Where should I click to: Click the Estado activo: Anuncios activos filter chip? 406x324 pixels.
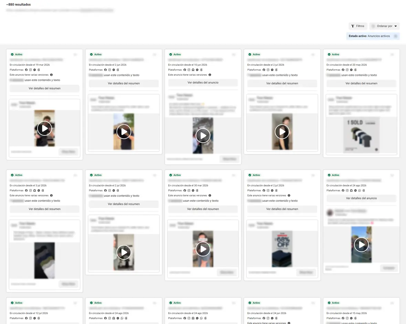373,36
